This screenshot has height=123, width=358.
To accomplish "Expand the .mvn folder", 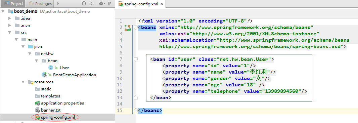I will coord(10,26).
